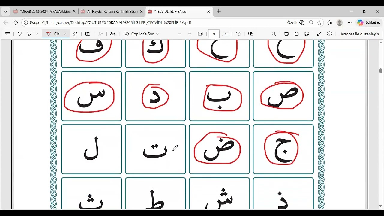Open a new browser tab

219,11
